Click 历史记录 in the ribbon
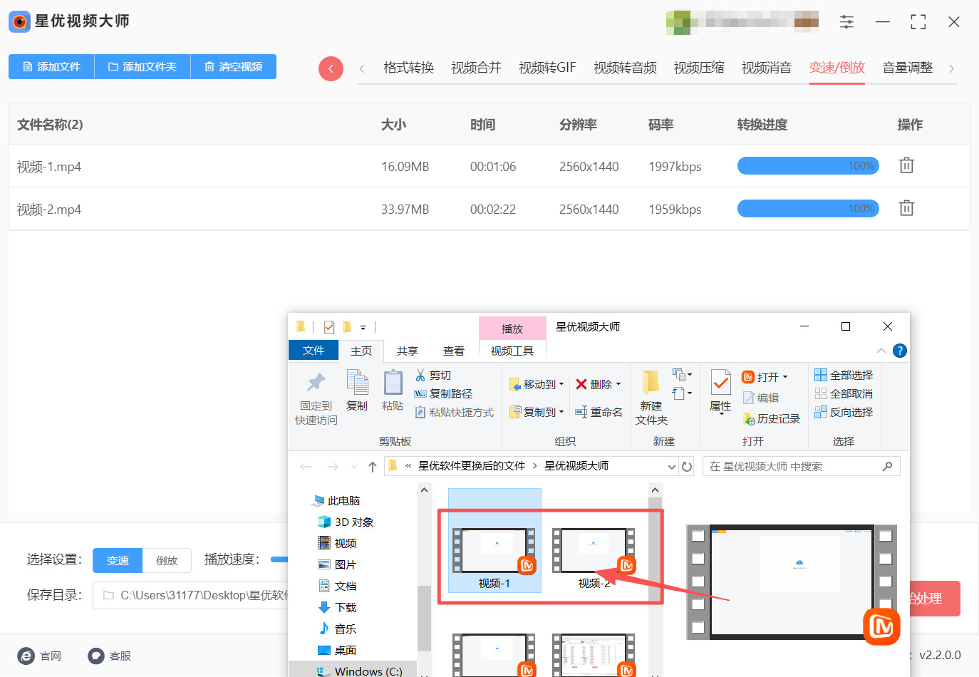 772,418
